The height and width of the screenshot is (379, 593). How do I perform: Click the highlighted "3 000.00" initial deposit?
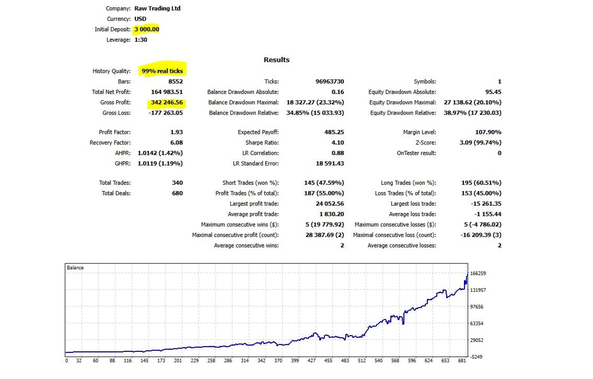[x=147, y=29]
